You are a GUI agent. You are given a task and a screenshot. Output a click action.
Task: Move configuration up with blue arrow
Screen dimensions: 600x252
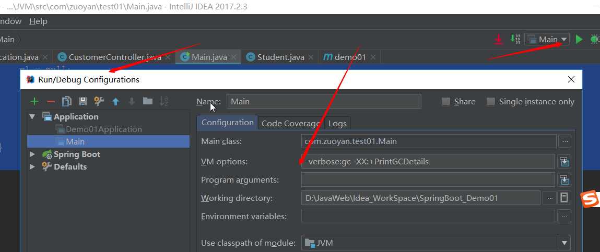tap(115, 101)
